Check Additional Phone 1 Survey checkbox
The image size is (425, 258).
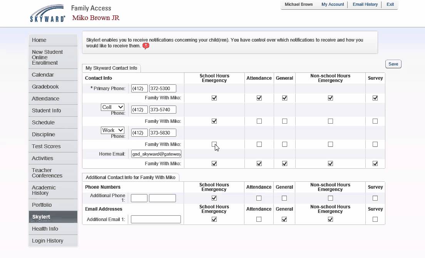point(375,198)
